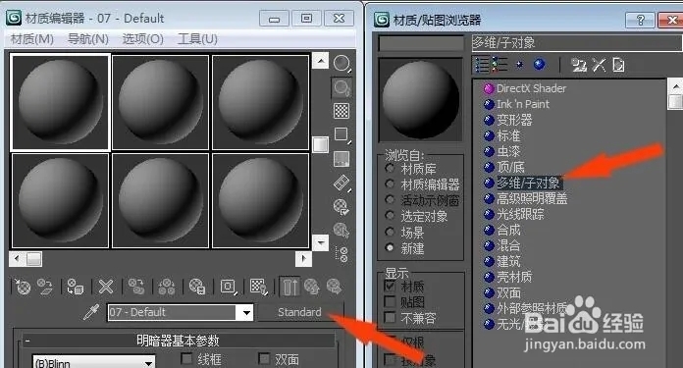Image resolution: width=683 pixels, height=368 pixels.
Task: Toggle the Show End Result icon
Action: click(x=289, y=287)
